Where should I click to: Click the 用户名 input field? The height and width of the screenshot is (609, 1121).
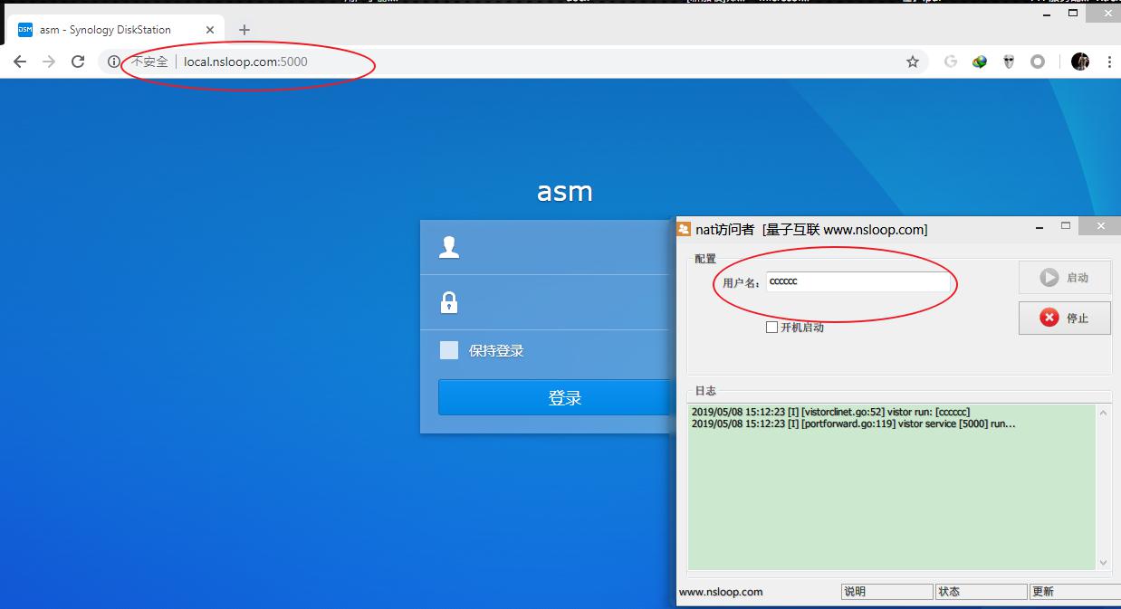(857, 282)
